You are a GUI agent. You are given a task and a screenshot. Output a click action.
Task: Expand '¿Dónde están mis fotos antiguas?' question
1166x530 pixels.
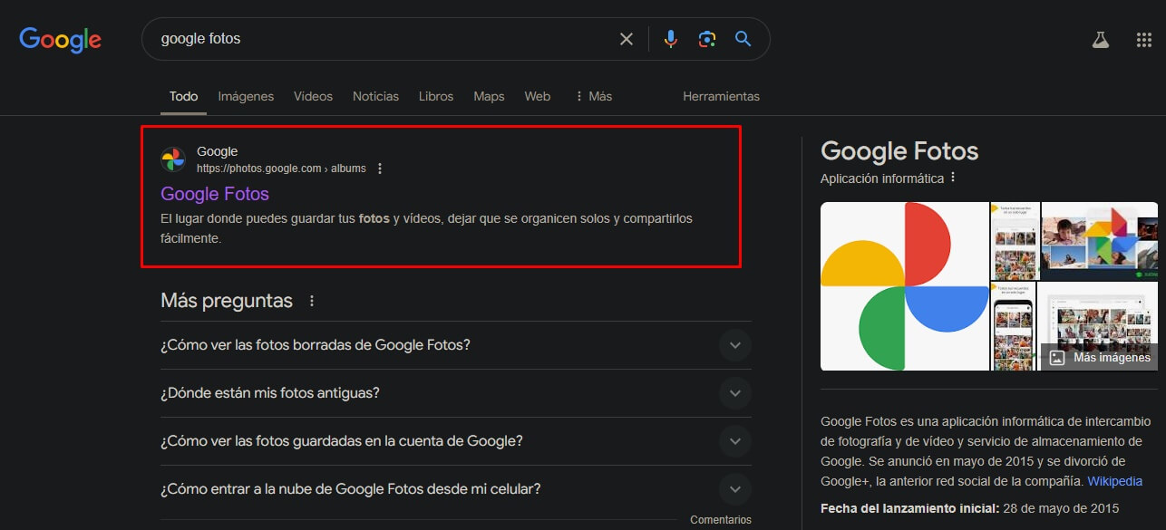coord(456,393)
